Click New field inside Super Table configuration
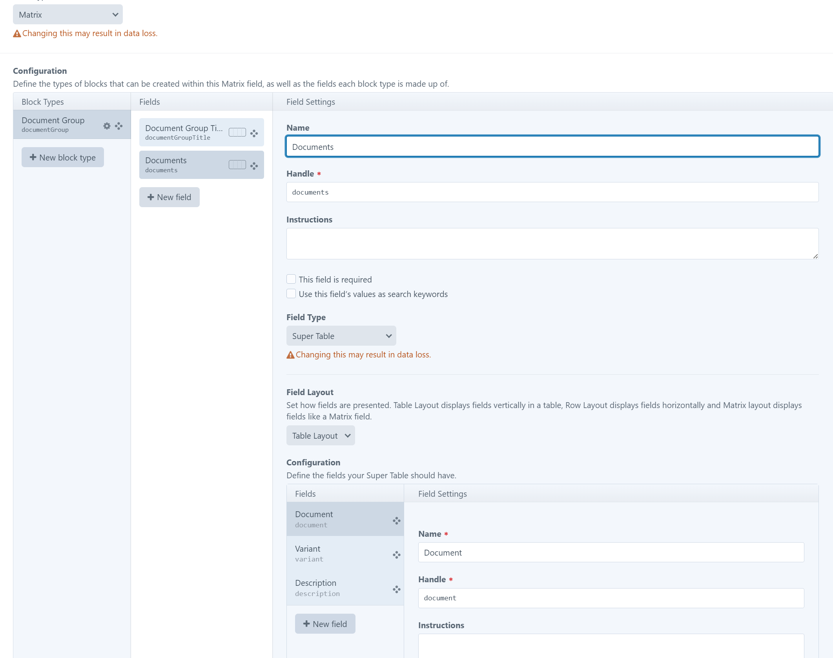 click(x=325, y=623)
